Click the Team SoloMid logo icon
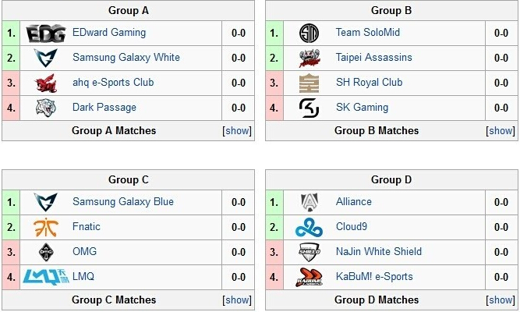520x312 pixels. pyautogui.click(x=309, y=34)
